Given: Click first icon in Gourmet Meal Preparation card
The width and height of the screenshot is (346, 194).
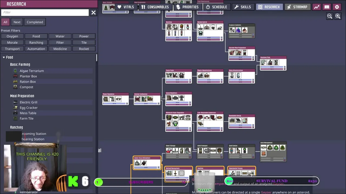Looking at the screenshot, I should 232,53.
